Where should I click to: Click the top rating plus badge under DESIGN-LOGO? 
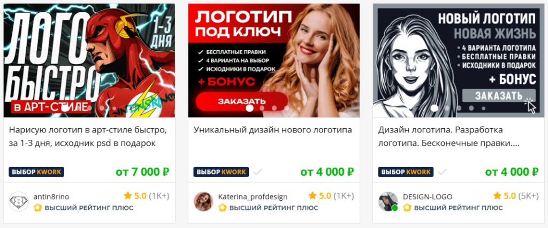click(453, 208)
